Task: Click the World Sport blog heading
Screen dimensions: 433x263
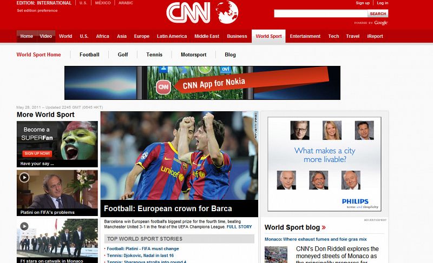Action: coord(292,227)
